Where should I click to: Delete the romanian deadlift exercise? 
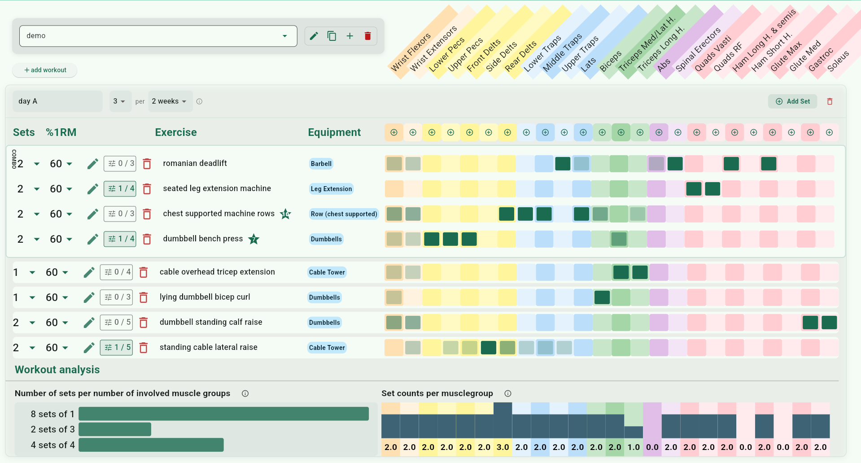[x=147, y=163]
